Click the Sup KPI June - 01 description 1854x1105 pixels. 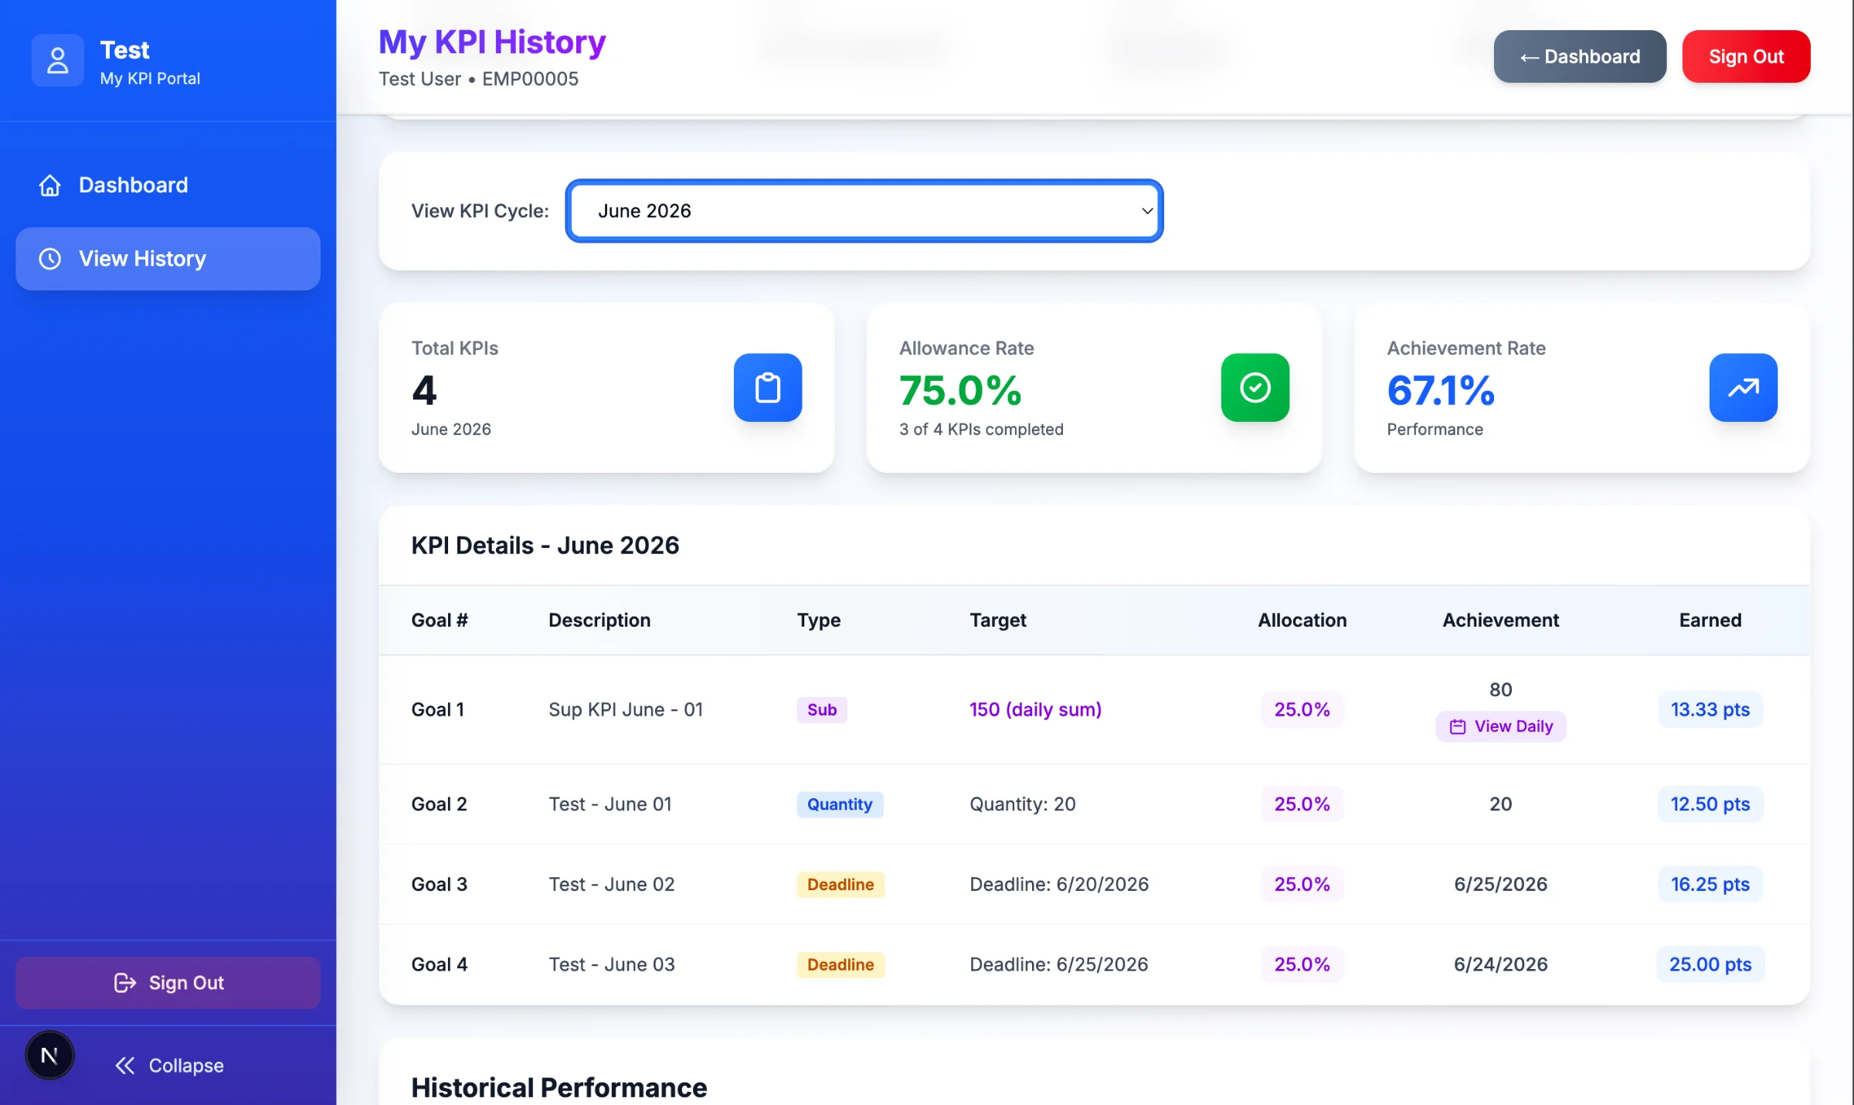tap(626, 709)
